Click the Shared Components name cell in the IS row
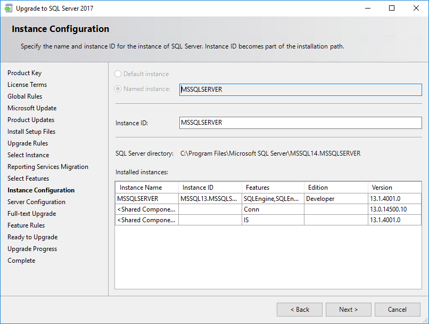 (x=147, y=220)
